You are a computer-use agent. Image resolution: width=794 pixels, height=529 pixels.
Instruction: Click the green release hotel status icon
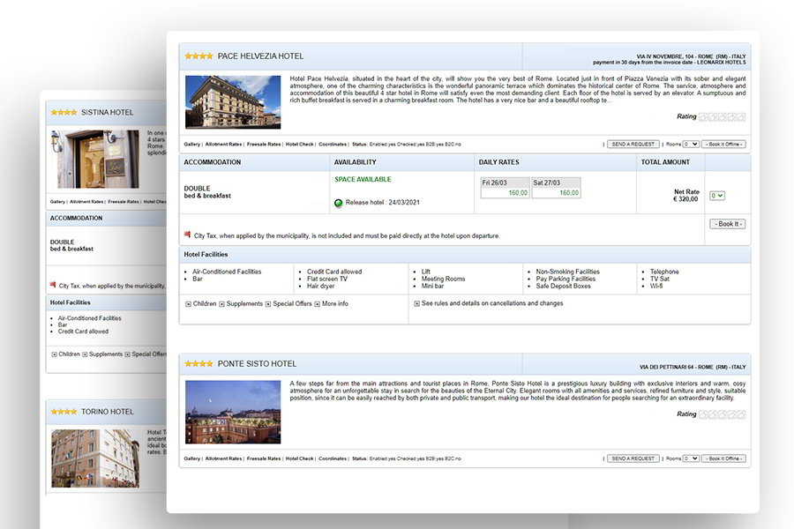coord(339,203)
